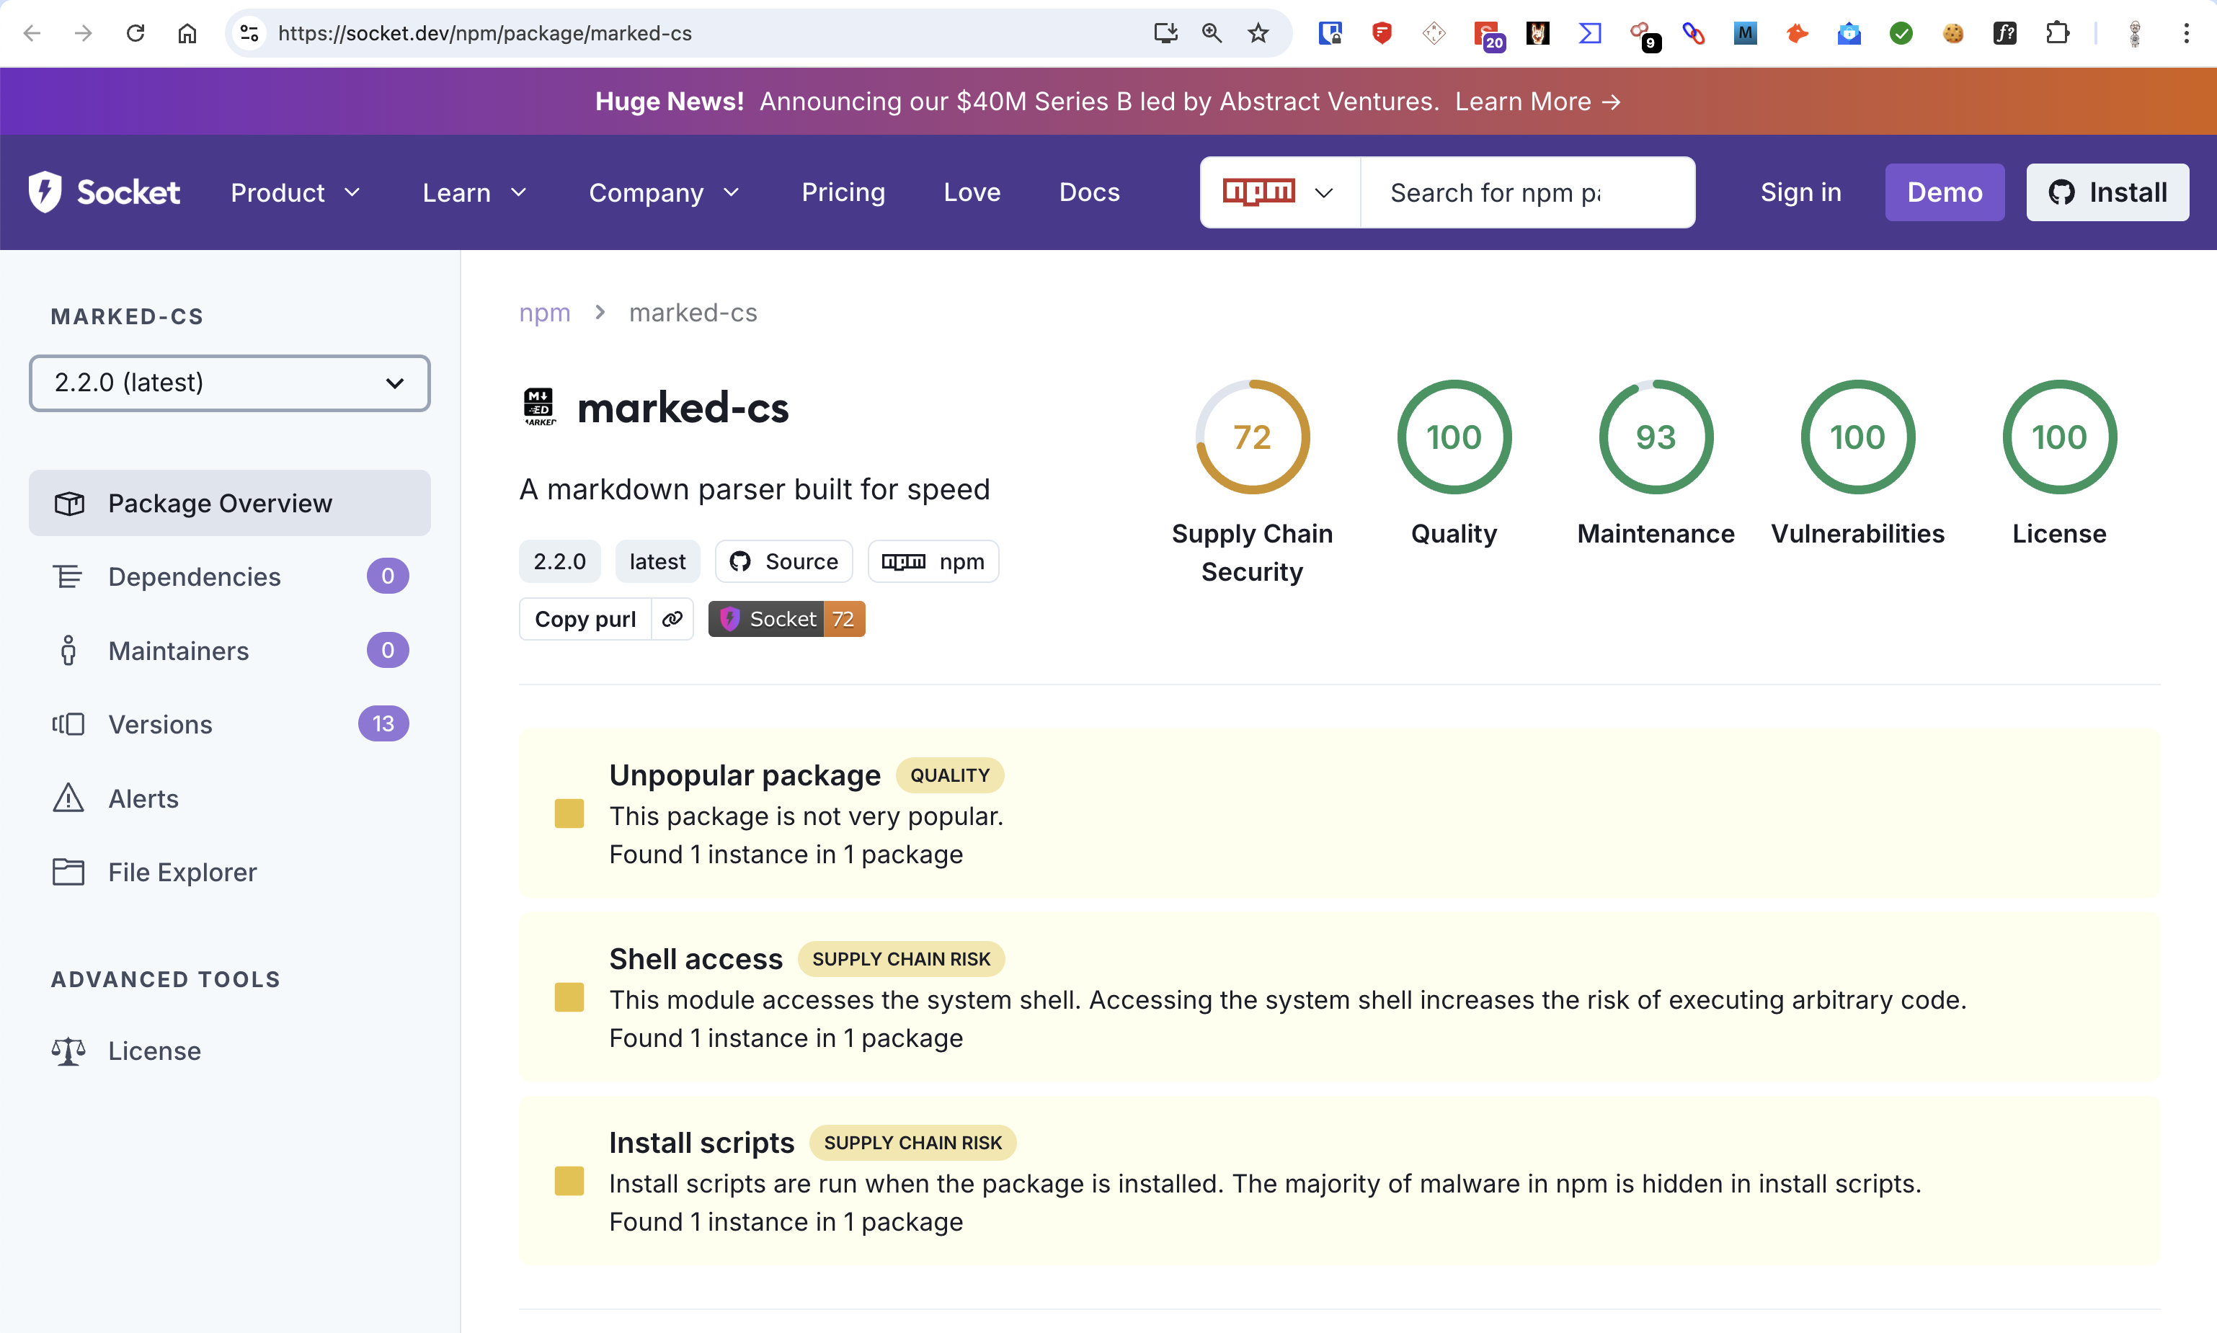Viewport: 2217px width, 1333px height.
Task: Open the Pricing page
Action: 843,192
